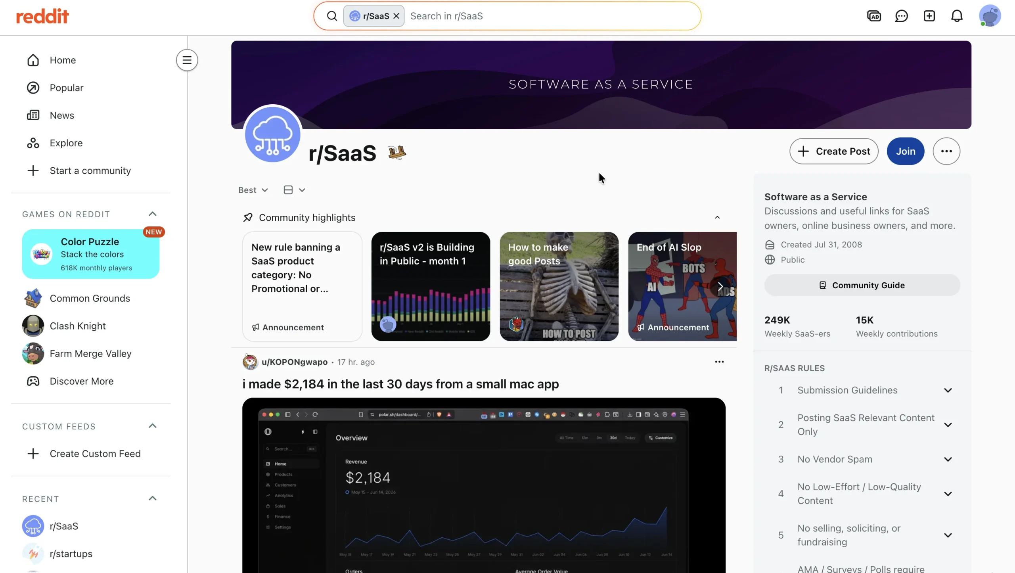Open the community more options menu
The width and height of the screenshot is (1015, 573).
946,151
